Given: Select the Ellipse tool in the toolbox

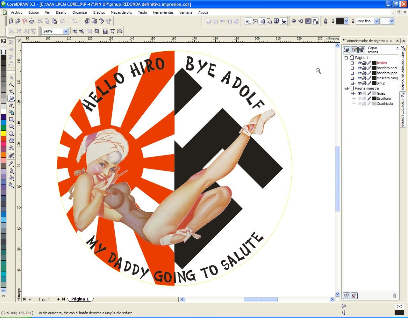Looking at the screenshot, I should 11,126.
